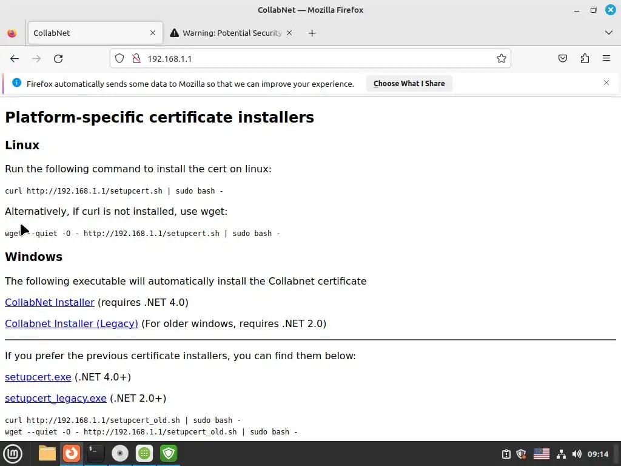
Task: Open the Pocket save icon
Action: click(562, 59)
